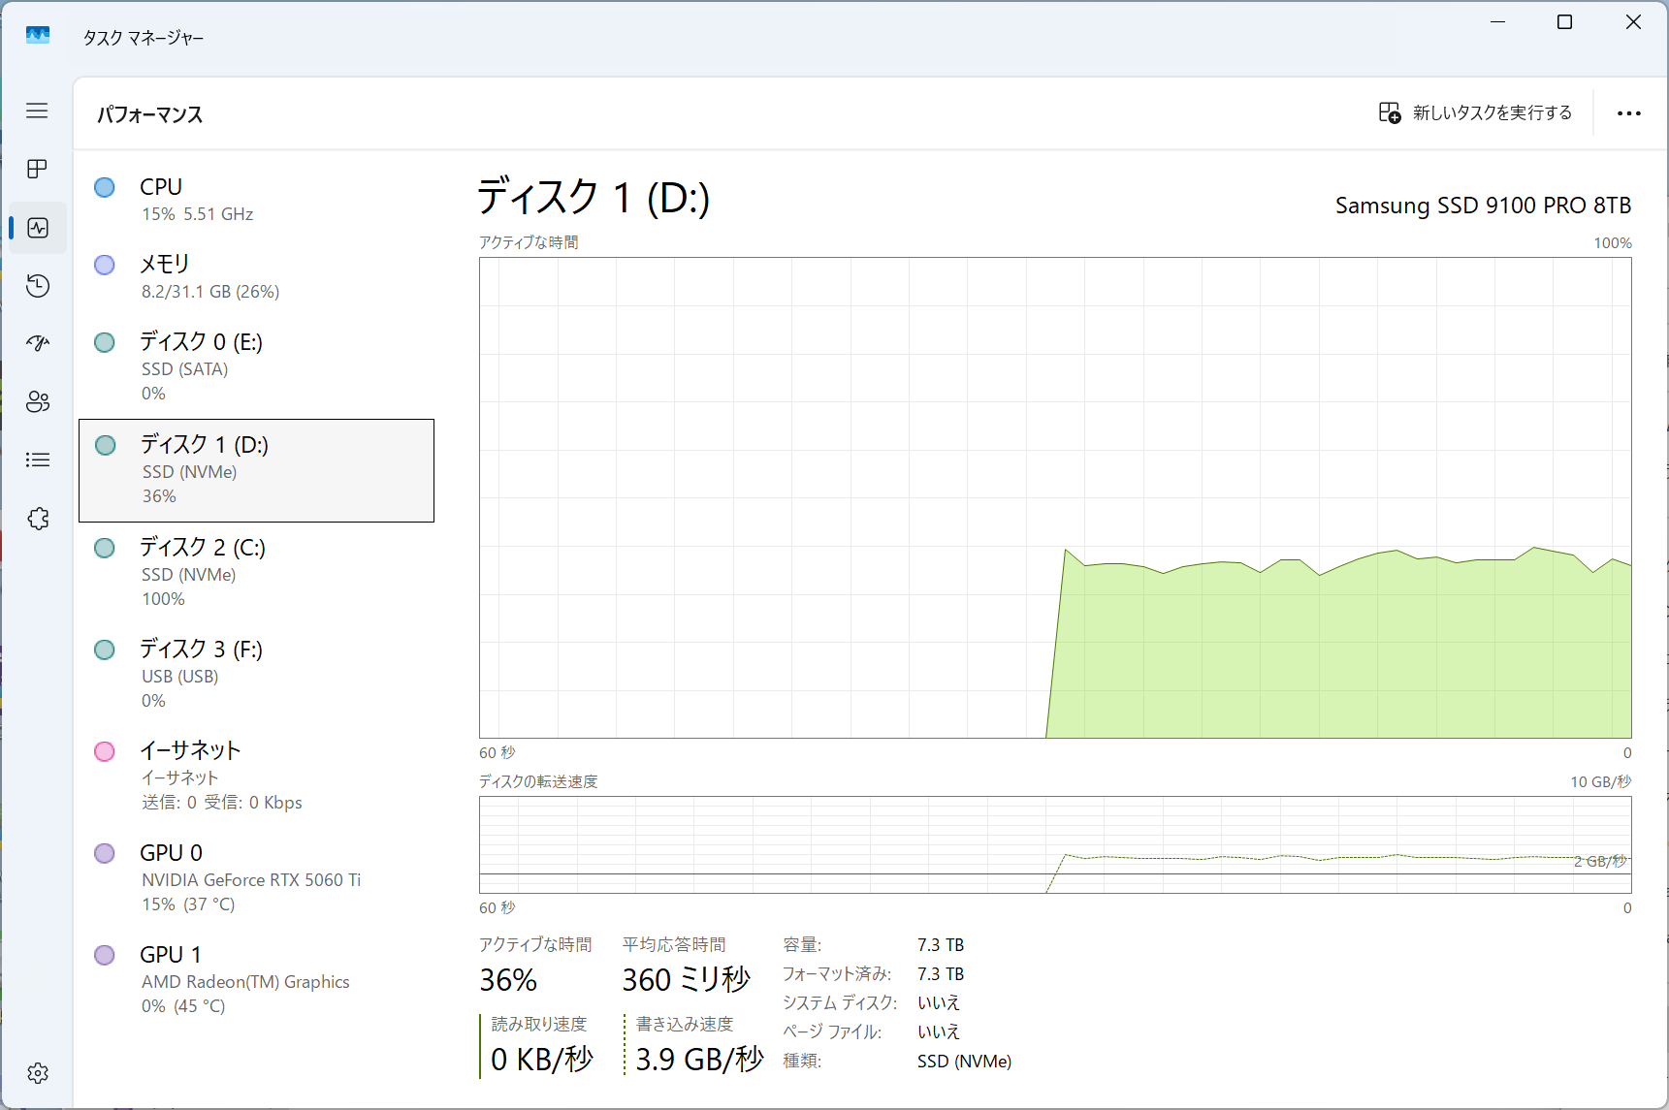The image size is (1669, 1110).
Task: Select ディスク 3 (F:) USB item
Action: 256,674
